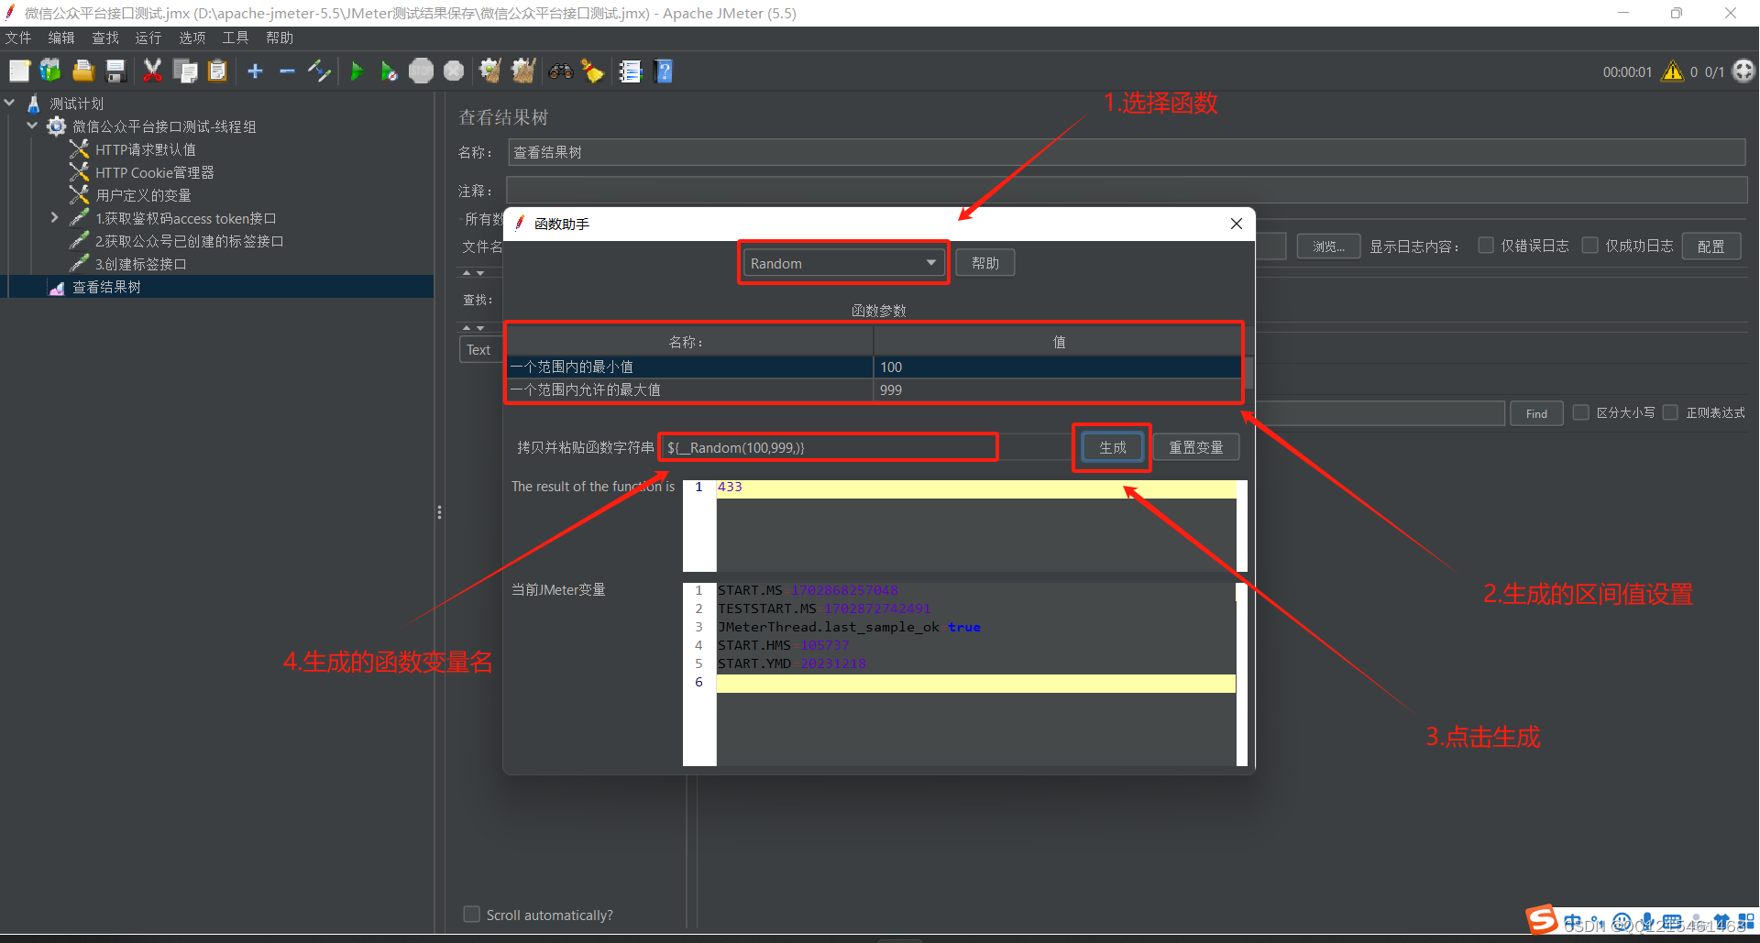Viewport: 1760px width, 943px height.
Task: Click the 配置 button
Action: coord(1711,246)
